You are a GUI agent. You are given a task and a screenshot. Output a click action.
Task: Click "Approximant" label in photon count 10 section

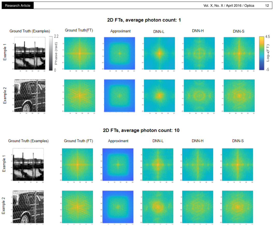click(118, 141)
